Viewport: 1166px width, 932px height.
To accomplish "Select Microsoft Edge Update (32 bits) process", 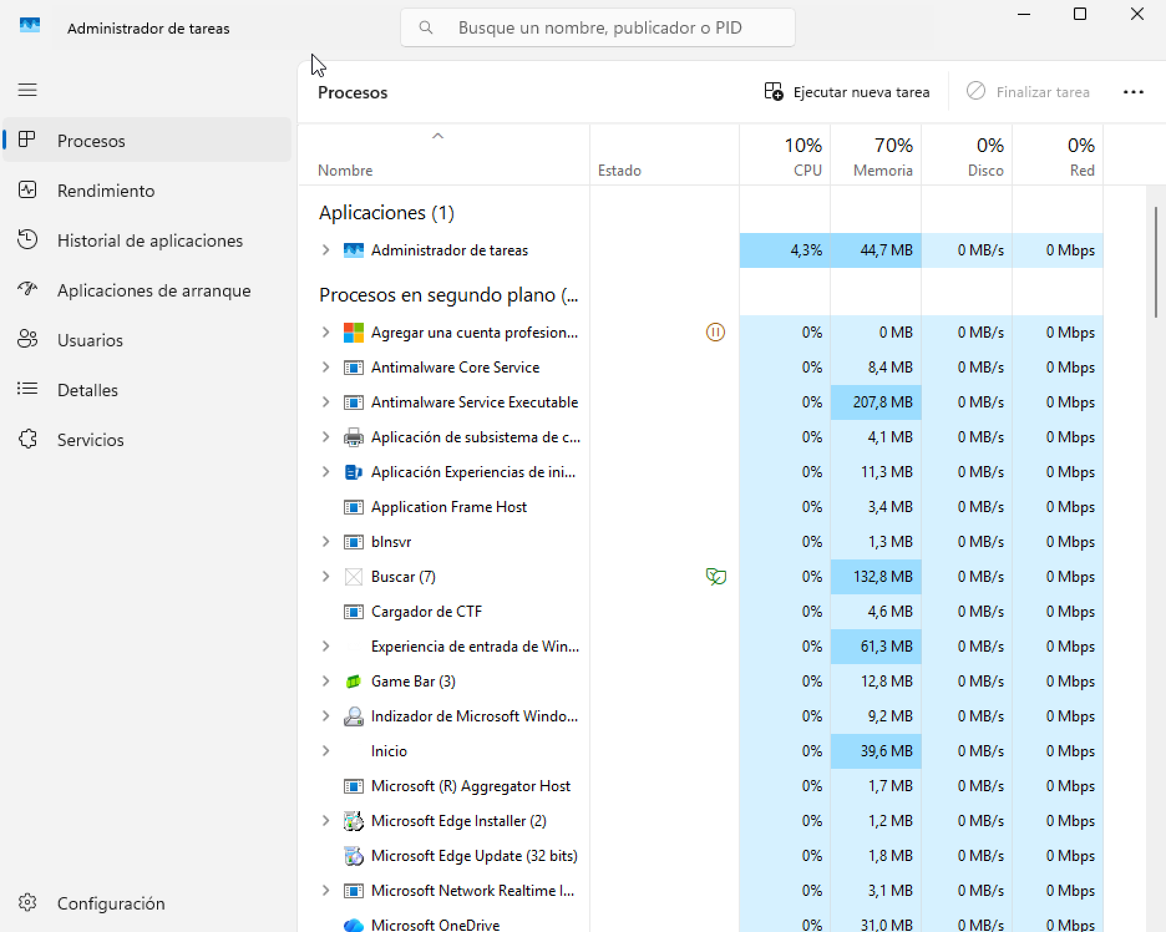I will pyautogui.click(x=700, y=855).
